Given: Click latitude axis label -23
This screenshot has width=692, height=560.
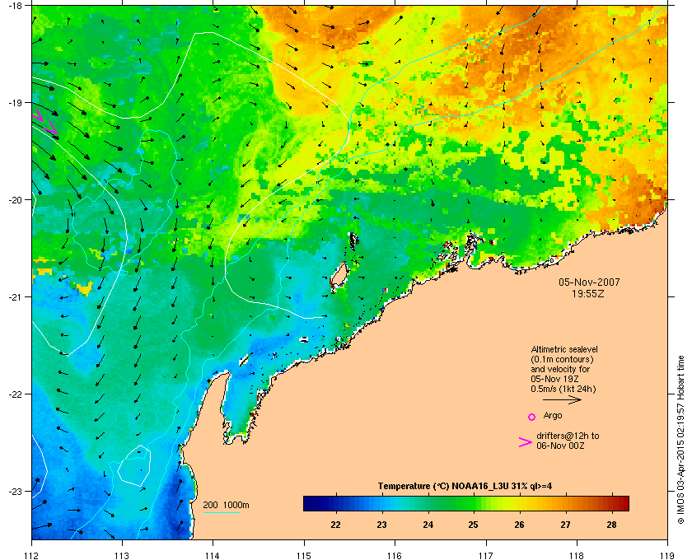Looking at the screenshot, I should [16, 491].
